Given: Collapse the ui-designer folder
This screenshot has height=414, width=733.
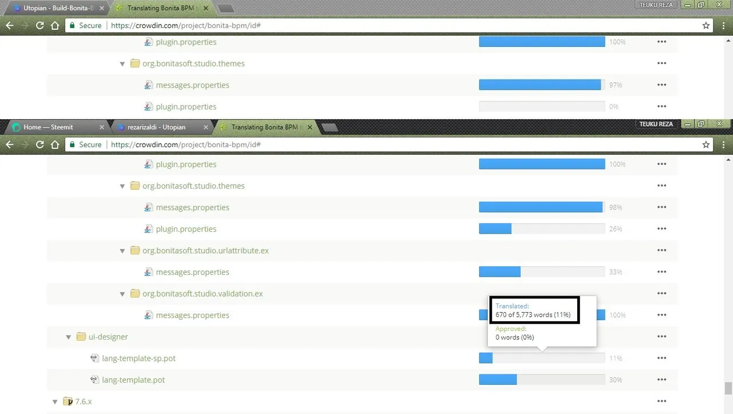Looking at the screenshot, I should point(68,337).
